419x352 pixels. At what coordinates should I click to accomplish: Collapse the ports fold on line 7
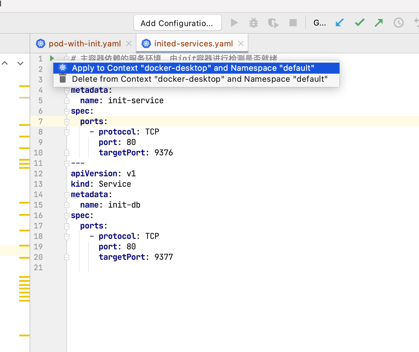tap(67, 121)
